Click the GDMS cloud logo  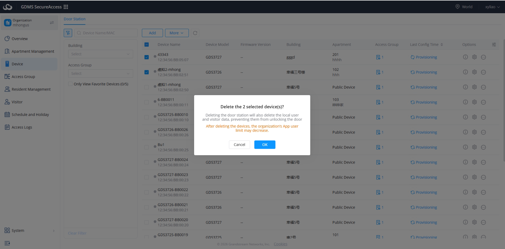click(x=8, y=7)
